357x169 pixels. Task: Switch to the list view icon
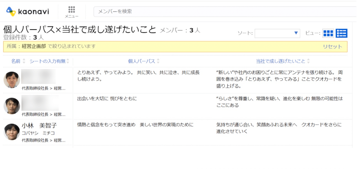coord(342,33)
